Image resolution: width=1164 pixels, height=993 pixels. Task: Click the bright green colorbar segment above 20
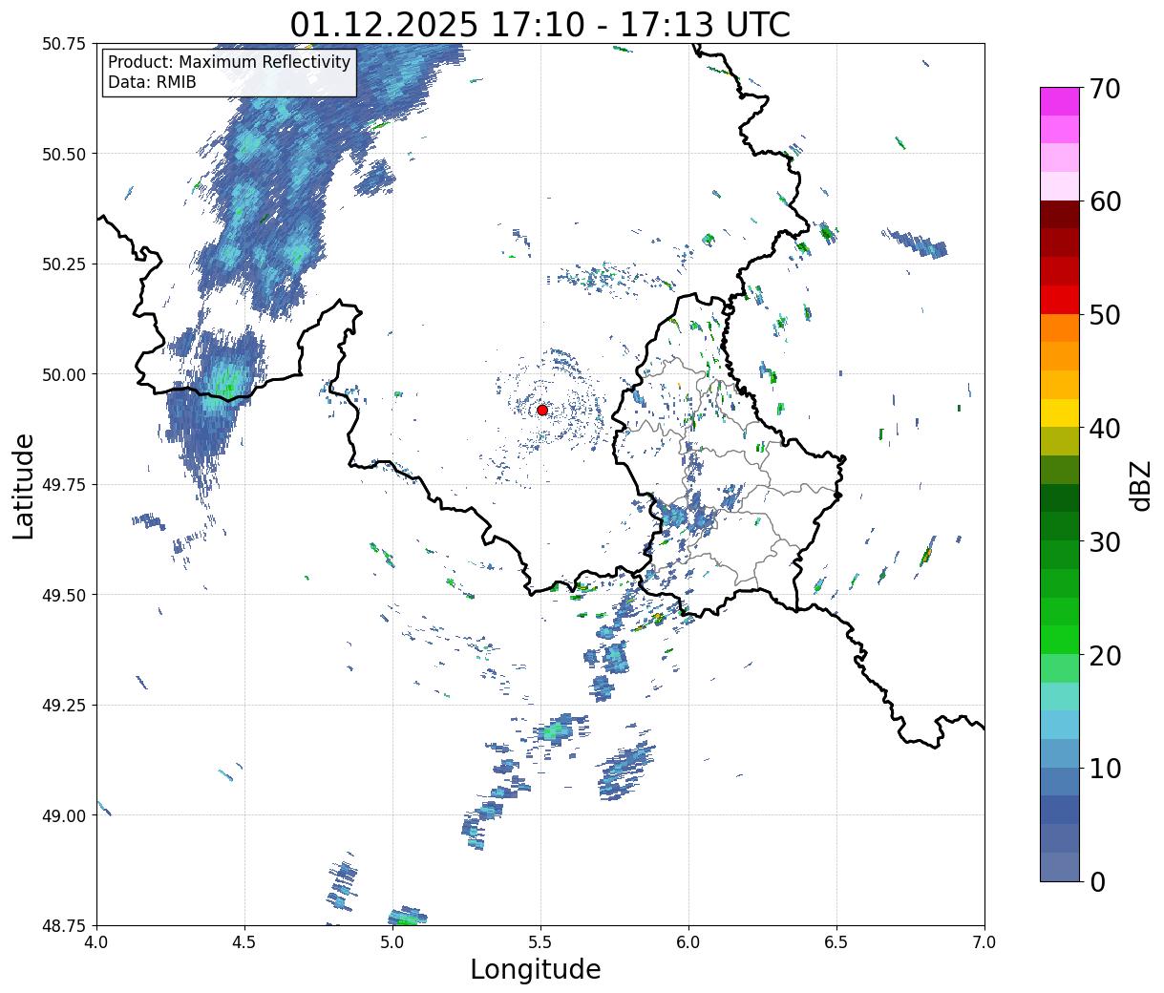pyautogui.click(x=1060, y=639)
